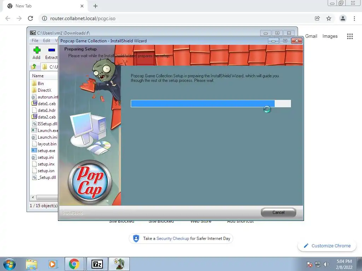Click the Security Checkup link
362x271 pixels.
coord(173,239)
